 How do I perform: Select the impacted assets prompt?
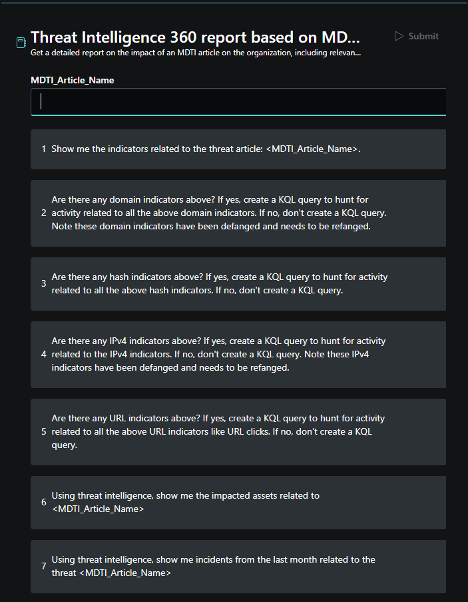[238, 502]
